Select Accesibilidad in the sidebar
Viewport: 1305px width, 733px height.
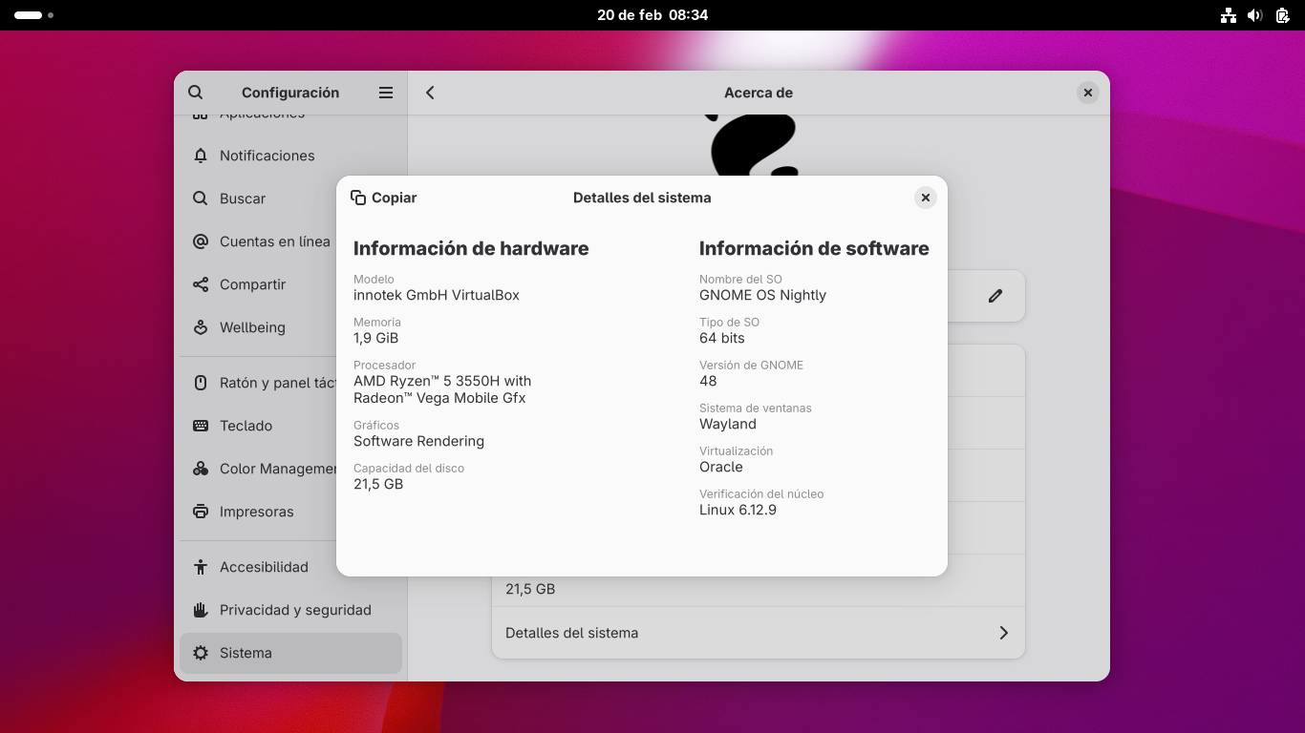click(x=290, y=567)
